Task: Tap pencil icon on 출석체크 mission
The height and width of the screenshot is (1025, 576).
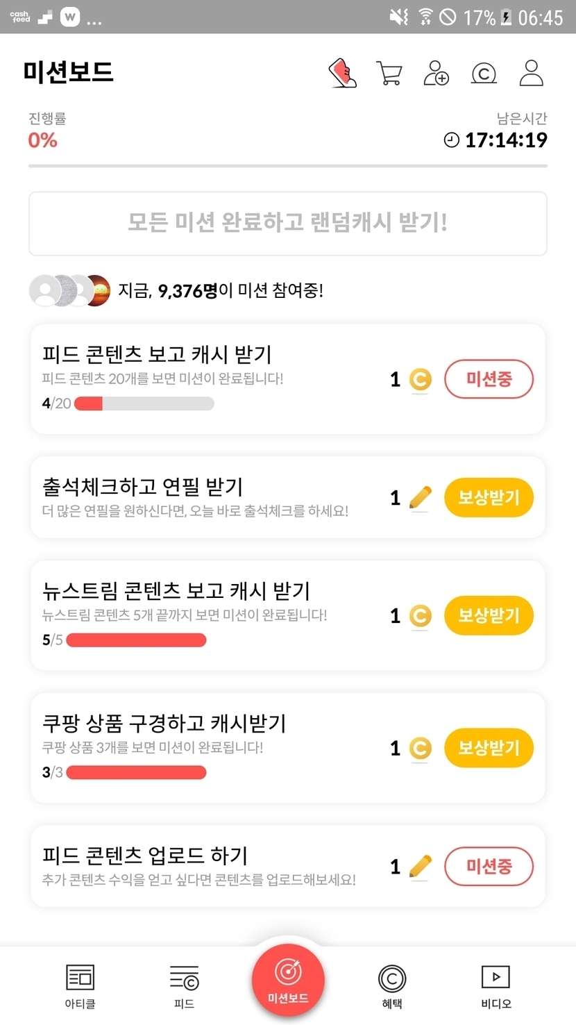Action: [x=420, y=498]
